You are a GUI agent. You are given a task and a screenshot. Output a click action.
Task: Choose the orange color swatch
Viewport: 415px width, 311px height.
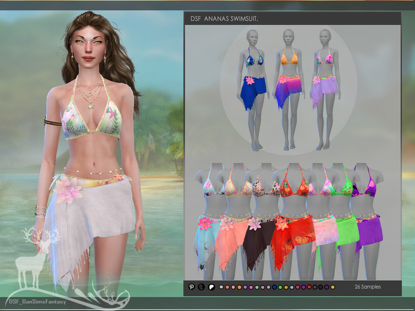pyautogui.click(x=239, y=287)
